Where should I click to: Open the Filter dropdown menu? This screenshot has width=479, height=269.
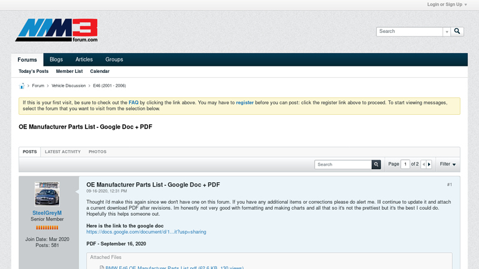(x=448, y=164)
